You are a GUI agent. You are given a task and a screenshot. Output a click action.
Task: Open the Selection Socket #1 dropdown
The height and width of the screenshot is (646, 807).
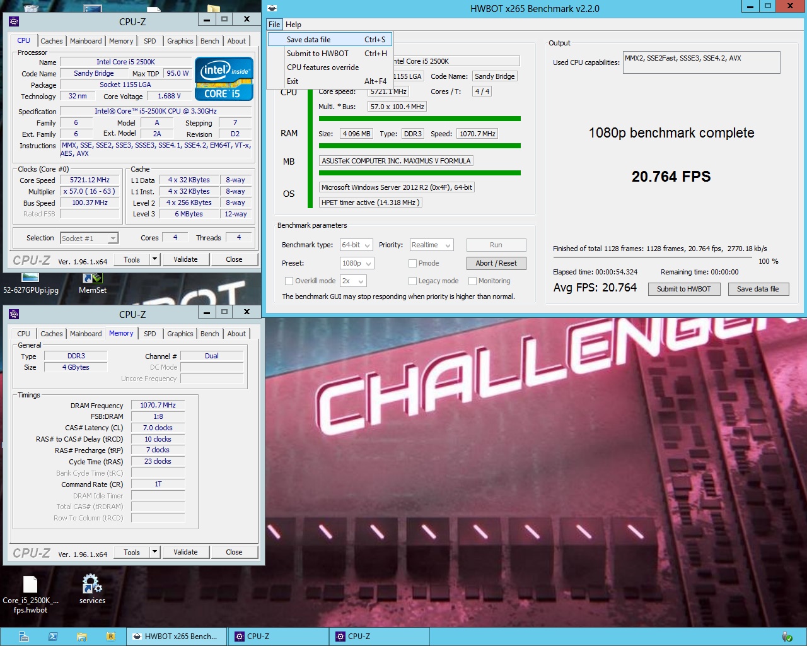89,238
